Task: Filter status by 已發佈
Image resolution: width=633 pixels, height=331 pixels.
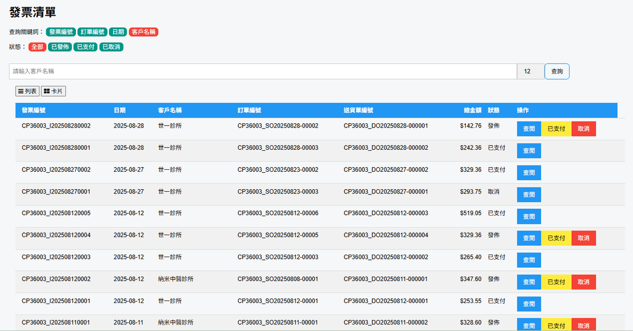Action: [x=60, y=47]
